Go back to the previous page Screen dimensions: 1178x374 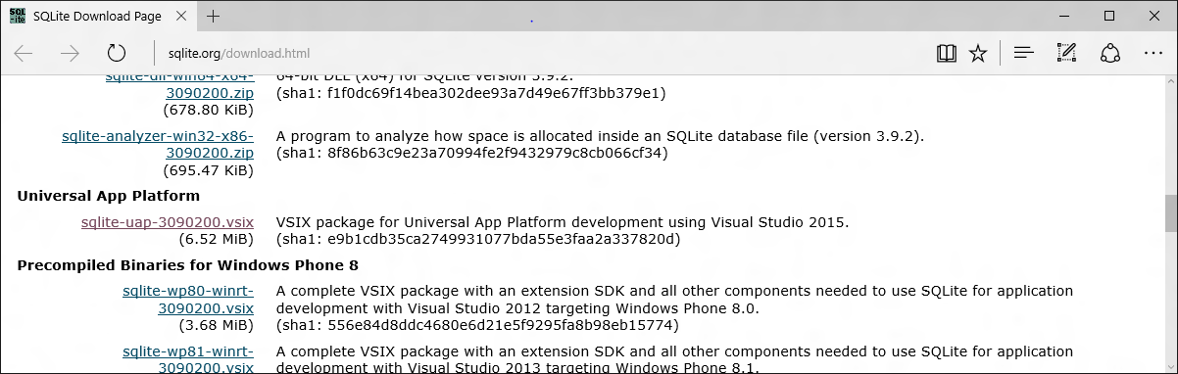(24, 53)
